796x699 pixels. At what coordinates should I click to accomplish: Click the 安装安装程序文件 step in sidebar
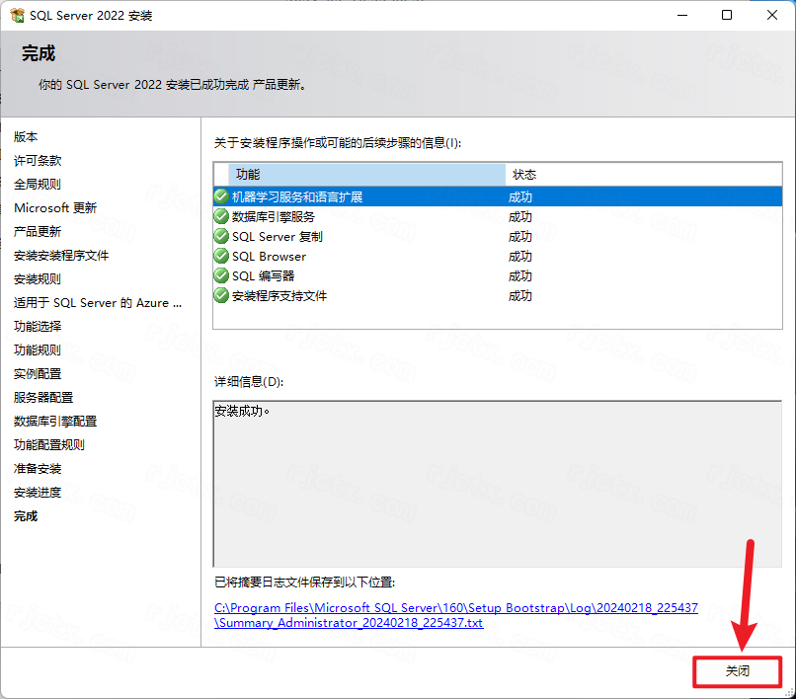pyautogui.click(x=61, y=256)
